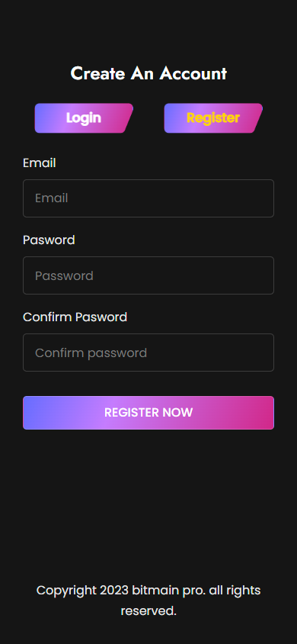Click the Confirm Pasword label

click(x=75, y=317)
